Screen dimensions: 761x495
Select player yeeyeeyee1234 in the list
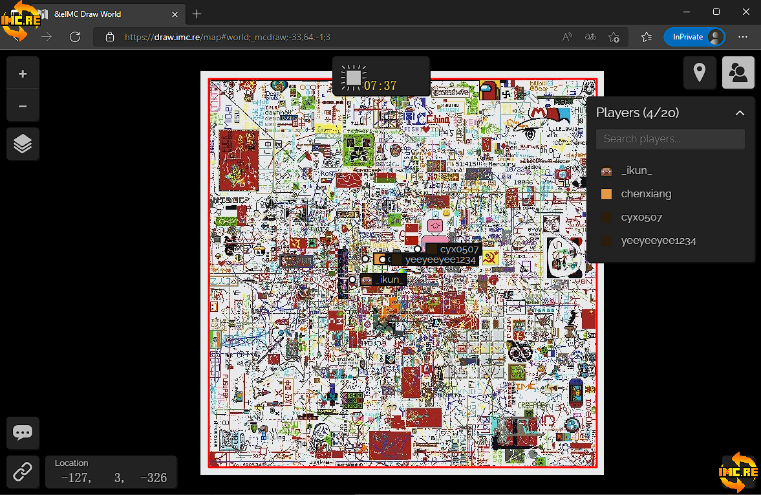coord(658,241)
